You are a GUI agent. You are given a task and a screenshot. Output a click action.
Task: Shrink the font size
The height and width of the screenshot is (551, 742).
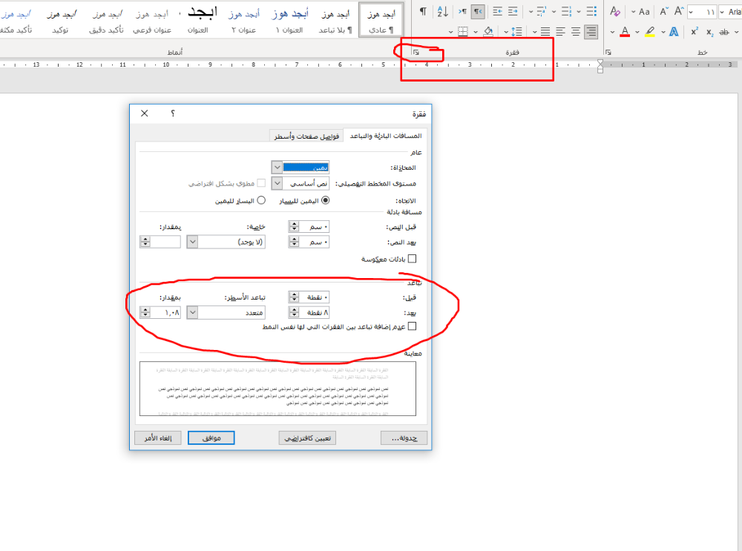coord(664,11)
